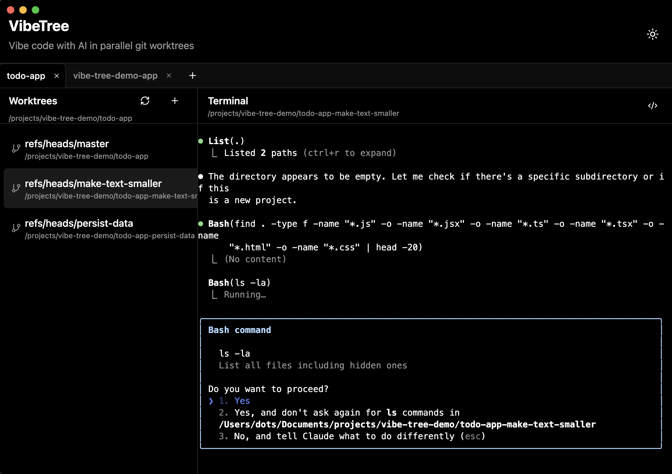
Task: Toggle light mode with the sun icon
Action: [x=652, y=34]
